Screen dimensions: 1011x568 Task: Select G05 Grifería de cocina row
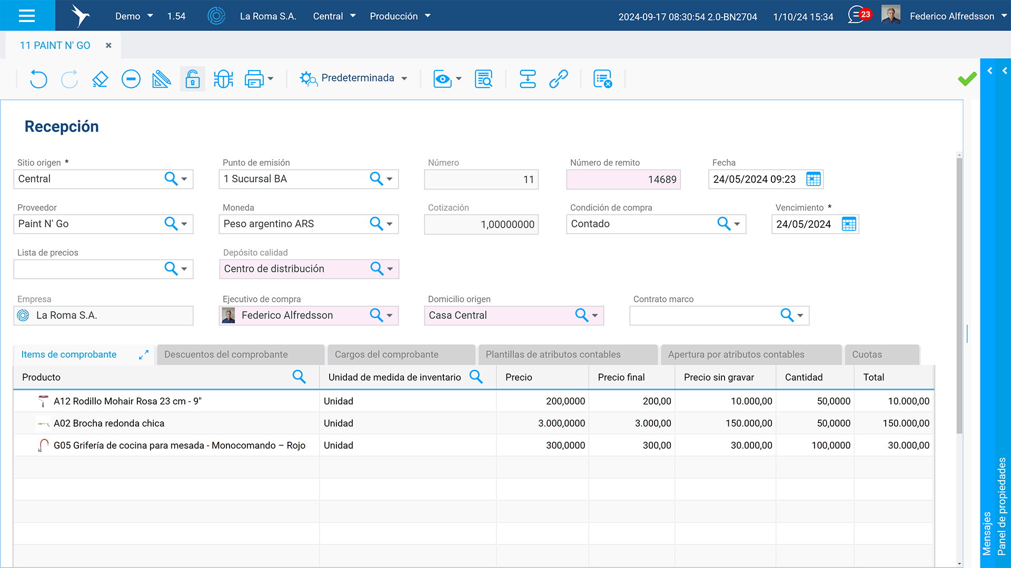pyautogui.click(x=473, y=445)
